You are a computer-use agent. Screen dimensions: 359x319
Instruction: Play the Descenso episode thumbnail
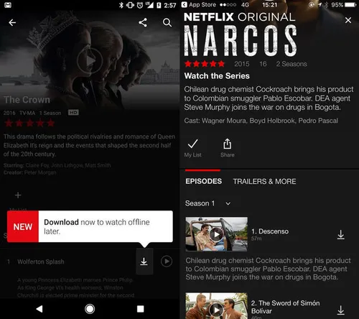point(217,234)
